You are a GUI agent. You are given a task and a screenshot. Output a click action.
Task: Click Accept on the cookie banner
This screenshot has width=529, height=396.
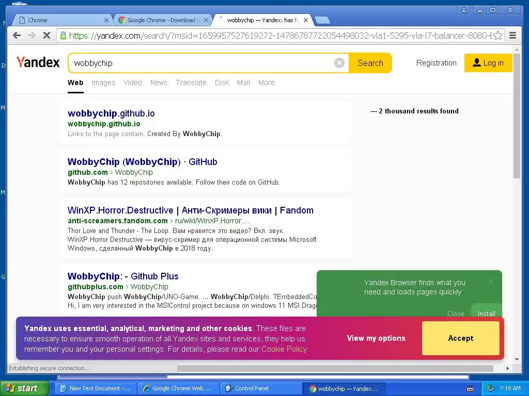(x=460, y=338)
